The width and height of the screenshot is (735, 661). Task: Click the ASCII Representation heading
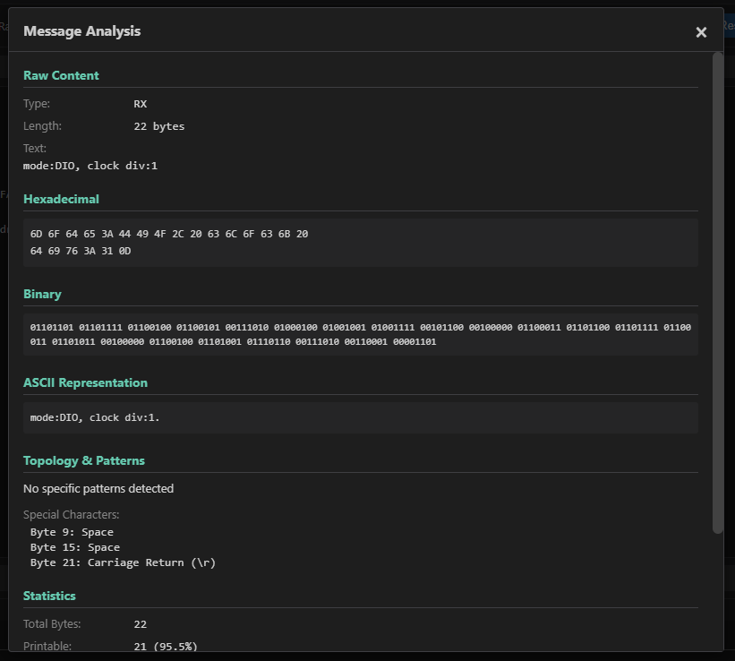[x=85, y=383]
